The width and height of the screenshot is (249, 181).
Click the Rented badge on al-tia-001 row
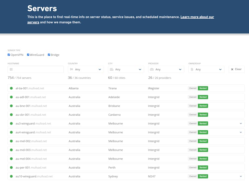(x=203, y=88)
